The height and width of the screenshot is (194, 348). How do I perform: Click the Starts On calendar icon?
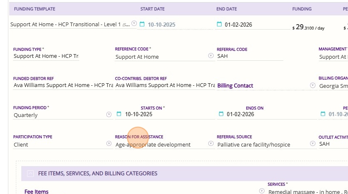(x=119, y=114)
